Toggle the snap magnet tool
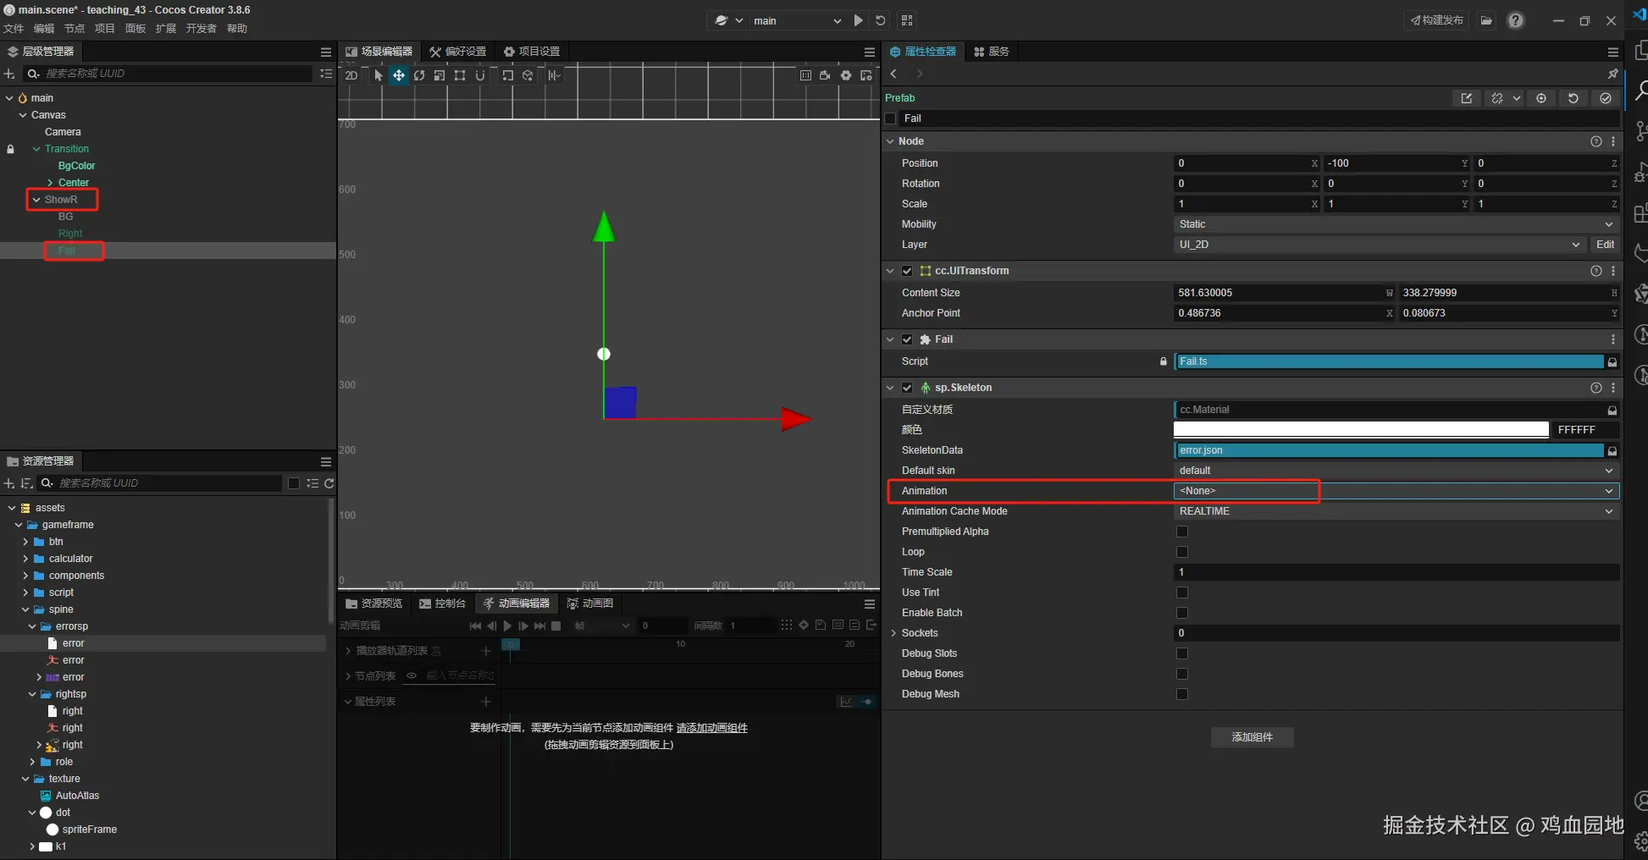1648x860 pixels. pos(480,75)
